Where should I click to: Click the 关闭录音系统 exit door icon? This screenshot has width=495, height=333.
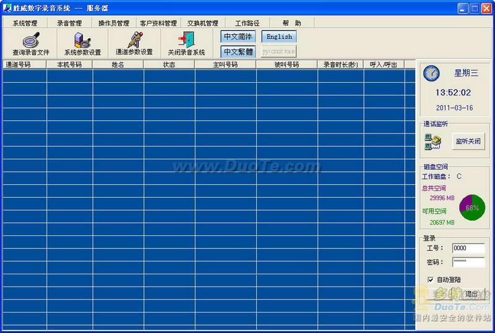click(186, 40)
